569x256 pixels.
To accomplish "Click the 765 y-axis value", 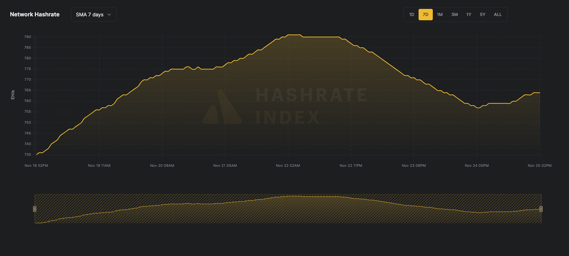I will (x=28, y=90).
